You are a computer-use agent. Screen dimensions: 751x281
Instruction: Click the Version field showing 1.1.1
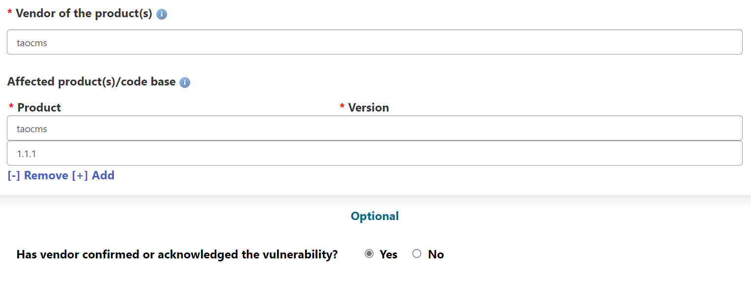click(375, 153)
